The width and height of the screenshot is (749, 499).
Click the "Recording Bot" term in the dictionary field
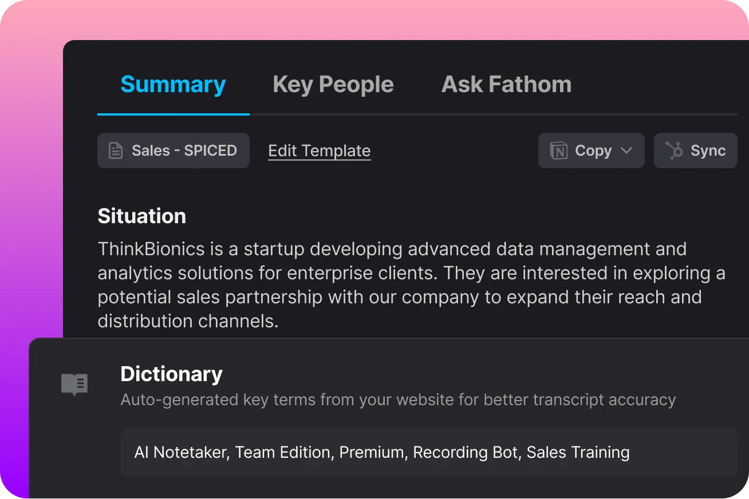465,453
